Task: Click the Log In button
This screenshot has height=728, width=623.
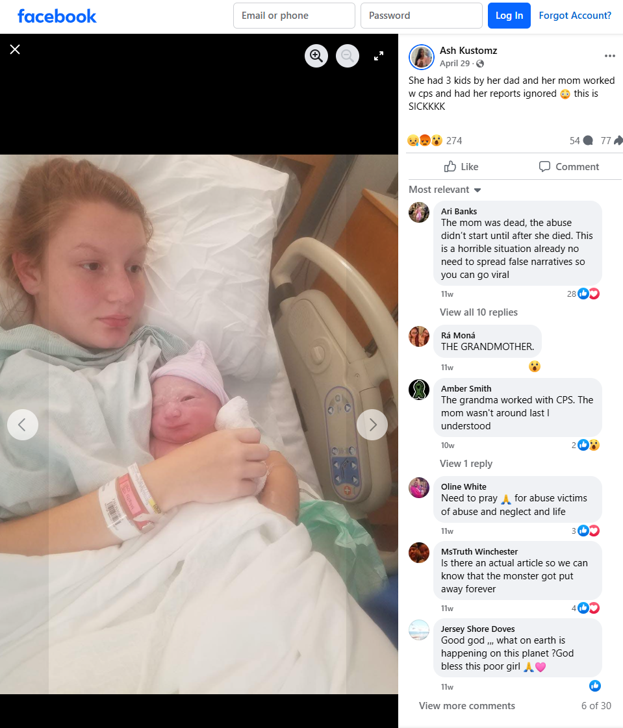Action: tap(509, 16)
